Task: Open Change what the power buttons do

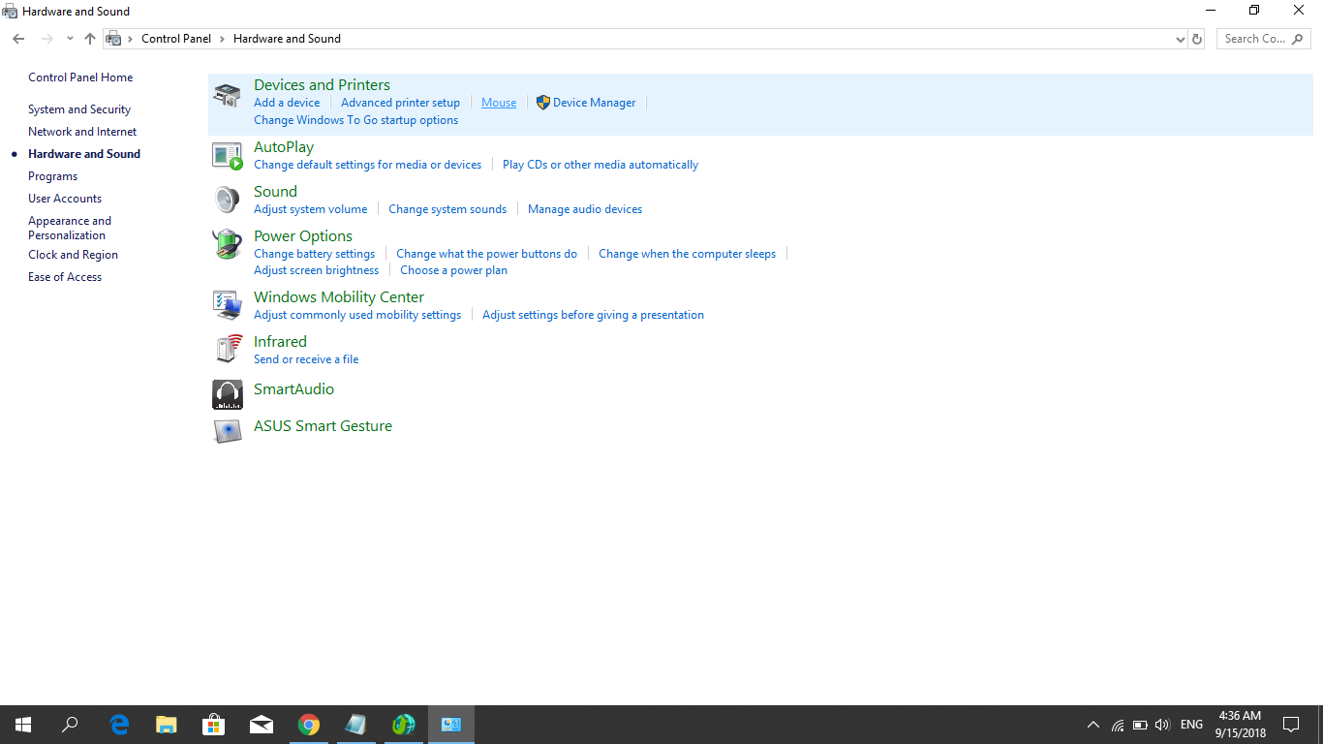Action: [x=486, y=254]
